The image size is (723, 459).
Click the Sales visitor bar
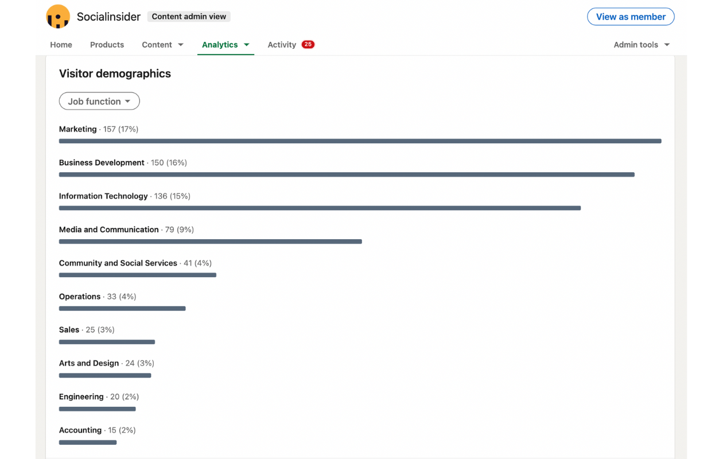(x=107, y=342)
